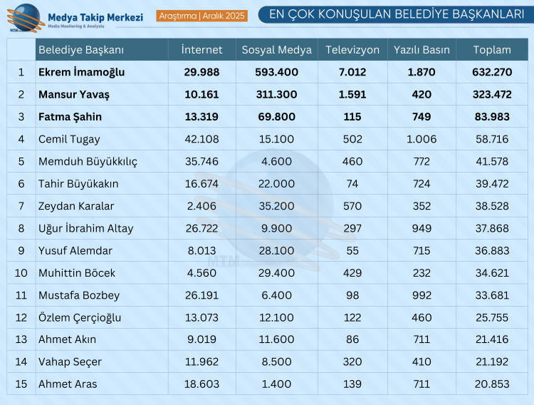Select Ahmet Aras's total value 20.853

tap(492, 384)
